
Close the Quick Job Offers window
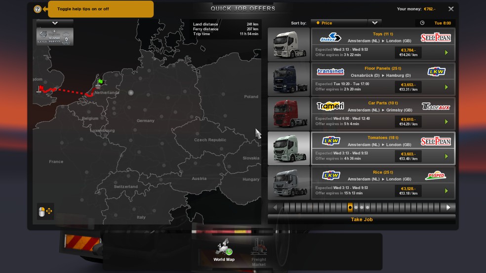click(451, 9)
